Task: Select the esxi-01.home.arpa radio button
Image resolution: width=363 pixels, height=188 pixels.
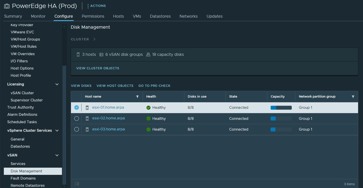Action: point(77,107)
